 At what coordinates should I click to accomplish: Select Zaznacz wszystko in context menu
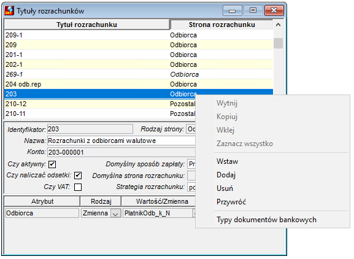[245, 144]
